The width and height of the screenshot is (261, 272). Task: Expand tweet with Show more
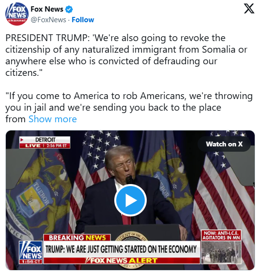pos(52,119)
